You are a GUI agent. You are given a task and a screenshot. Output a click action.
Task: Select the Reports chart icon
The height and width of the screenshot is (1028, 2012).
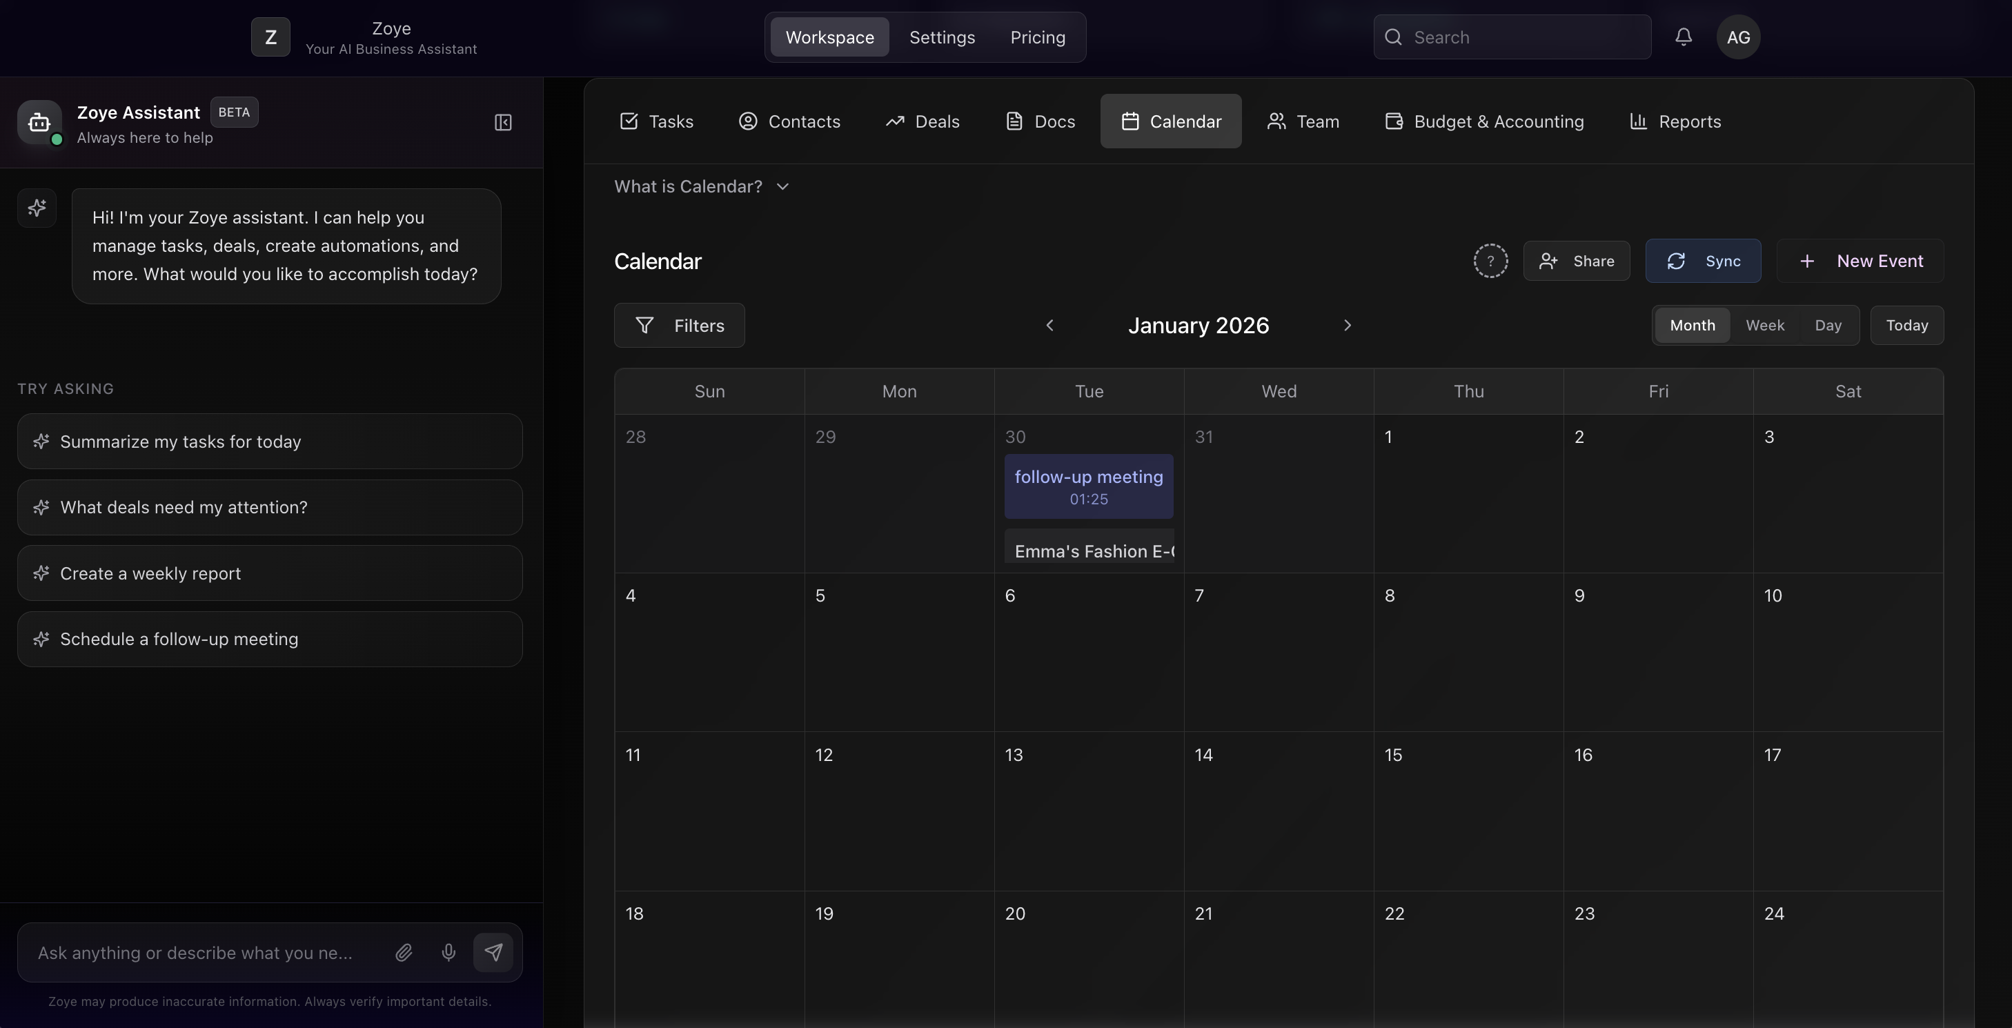pyautogui.click(x=1640, y=121)
